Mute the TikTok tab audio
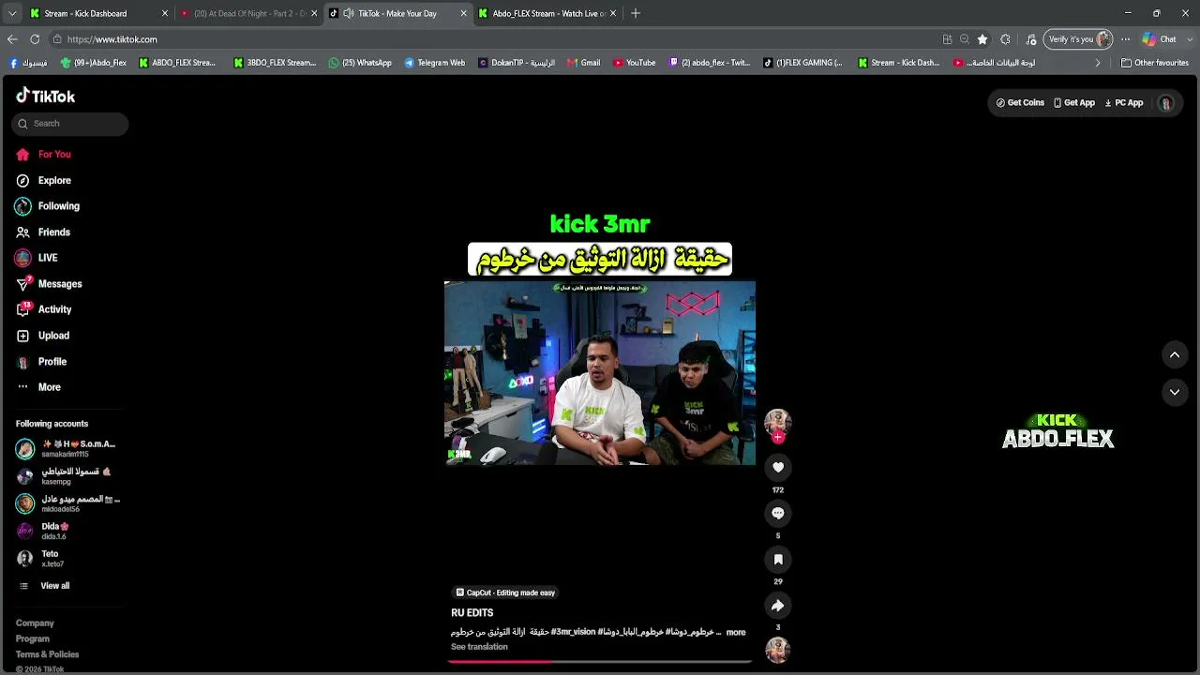This screenshot has width=1200, height=675. point(349,13)
